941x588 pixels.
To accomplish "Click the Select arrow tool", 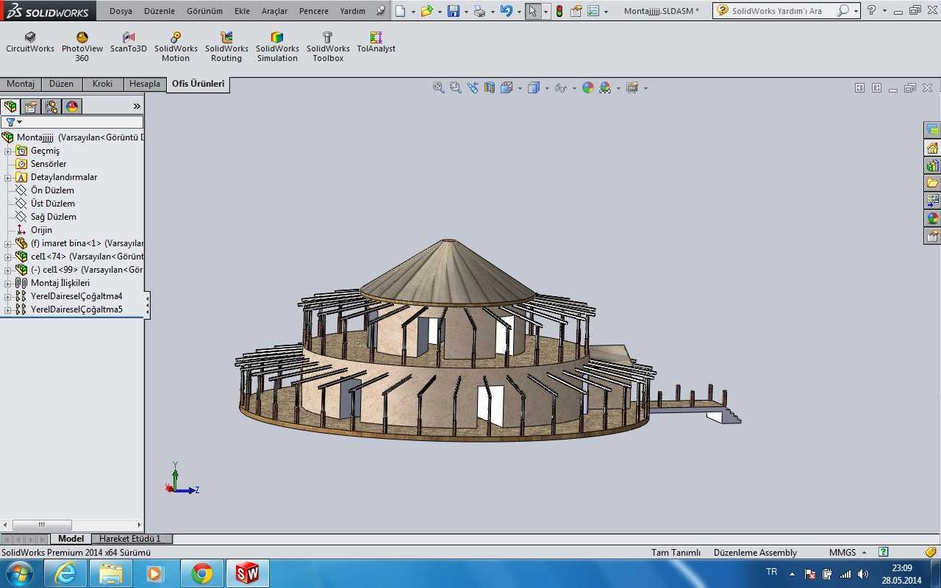I will point(532,11).
